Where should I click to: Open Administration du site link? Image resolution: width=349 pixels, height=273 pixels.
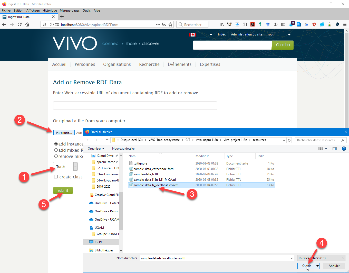[247, 34]
